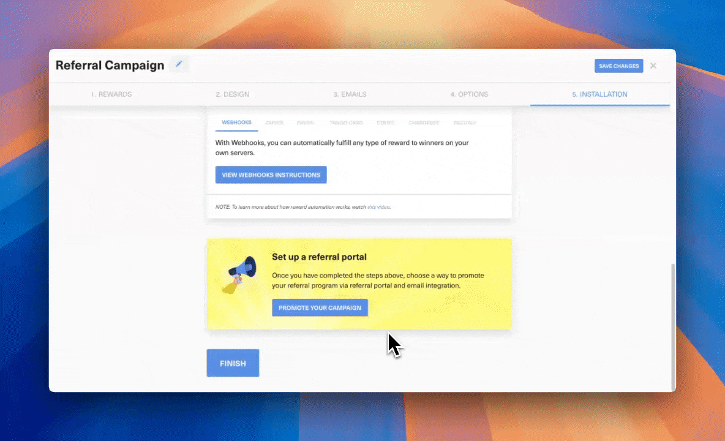Go to step 1. REWARDS
725x441 pixels.
111,94
